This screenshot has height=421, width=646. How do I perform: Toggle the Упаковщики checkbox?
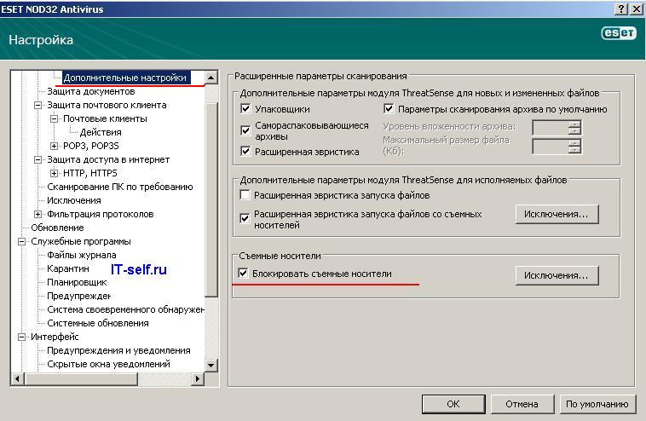(245, 109)
